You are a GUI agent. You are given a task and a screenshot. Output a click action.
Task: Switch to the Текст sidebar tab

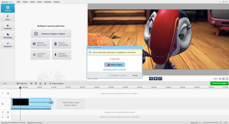pyautogui.click(x=8, y=18)
